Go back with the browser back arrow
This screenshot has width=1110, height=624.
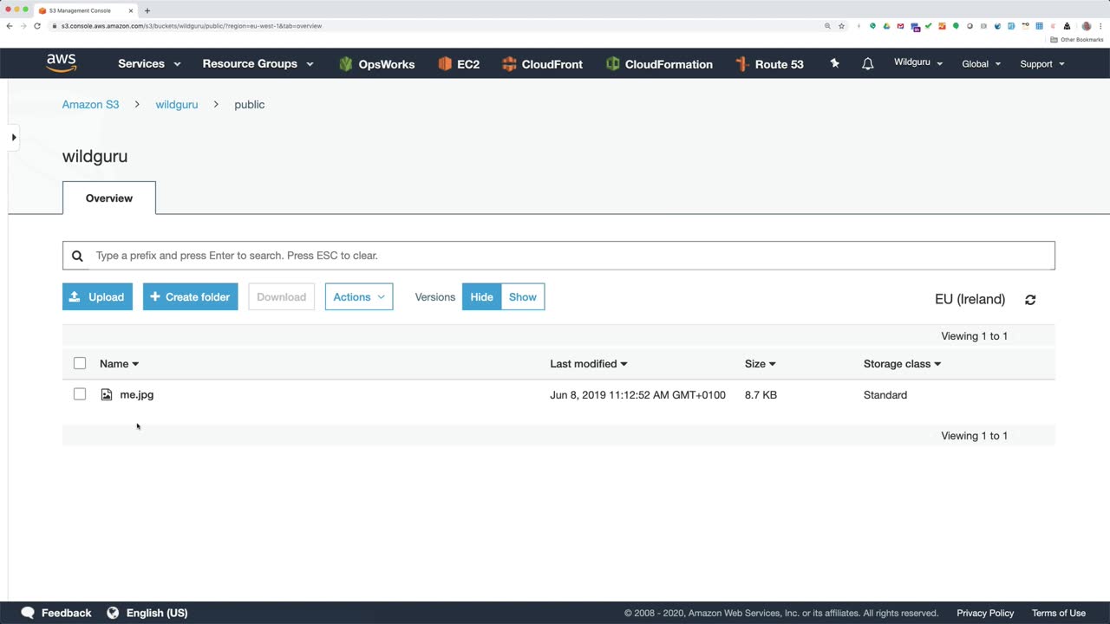click(x=10, y=26)
